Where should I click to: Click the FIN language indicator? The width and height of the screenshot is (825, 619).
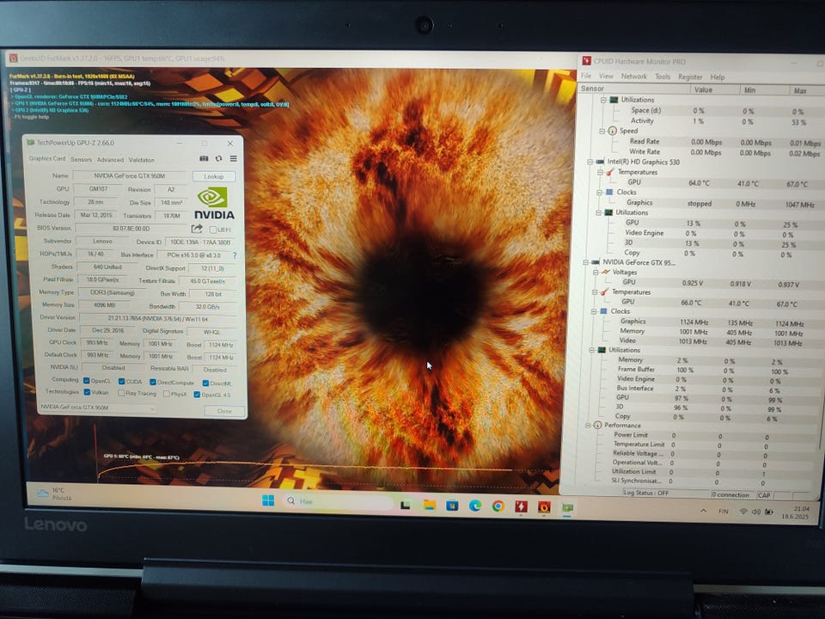pos(724,511)
